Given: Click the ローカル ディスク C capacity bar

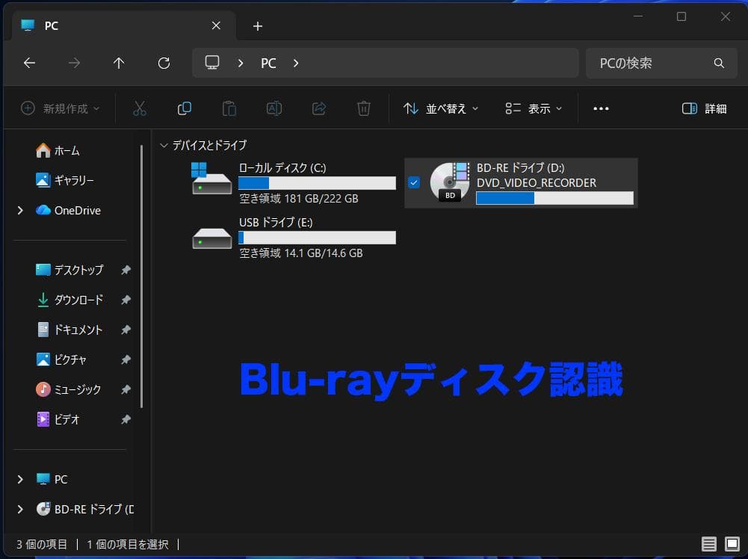Looking at the screenshot, I should (x=316, y=182).
